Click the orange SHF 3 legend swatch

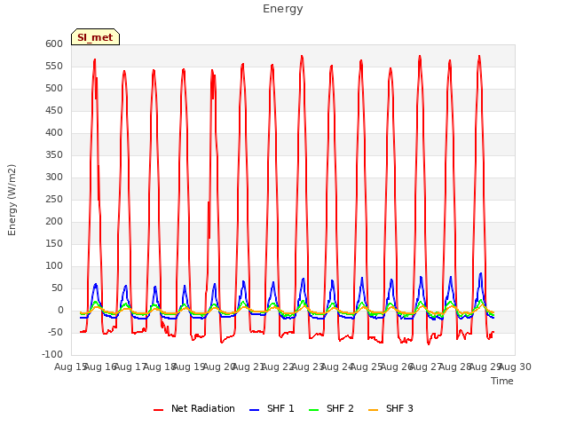[373, 410]
